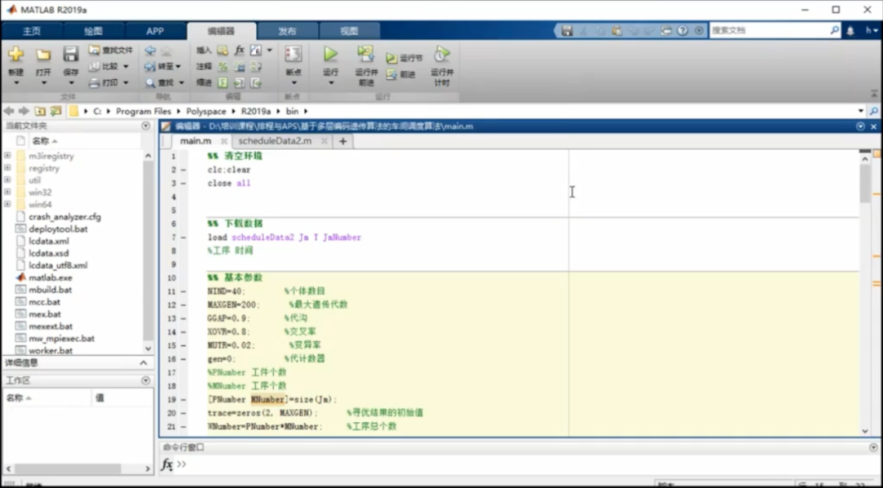Expand the 详细信息 details panel
The height and width of the screenshot is (488, 883).
tap(146, 362)
